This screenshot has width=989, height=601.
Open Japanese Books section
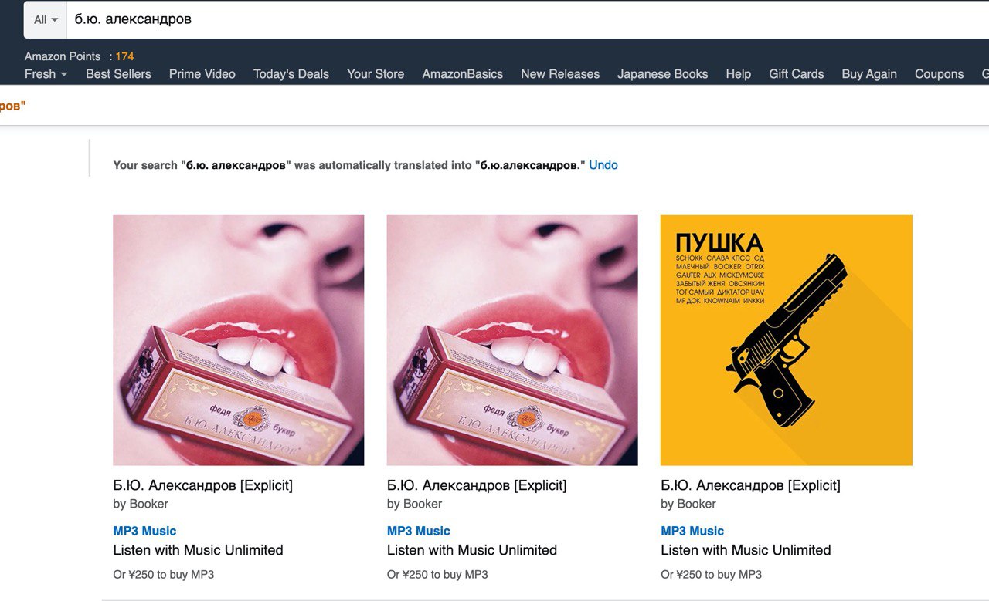663,74
